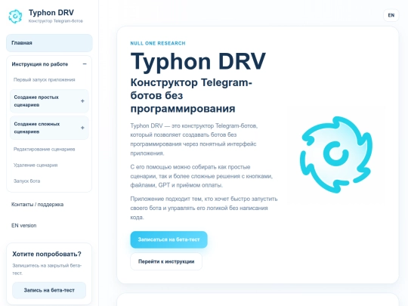Click the large Typhon DRV headline
The width and height of the screenshot is (408, 306).
click(x=198, y=62)
